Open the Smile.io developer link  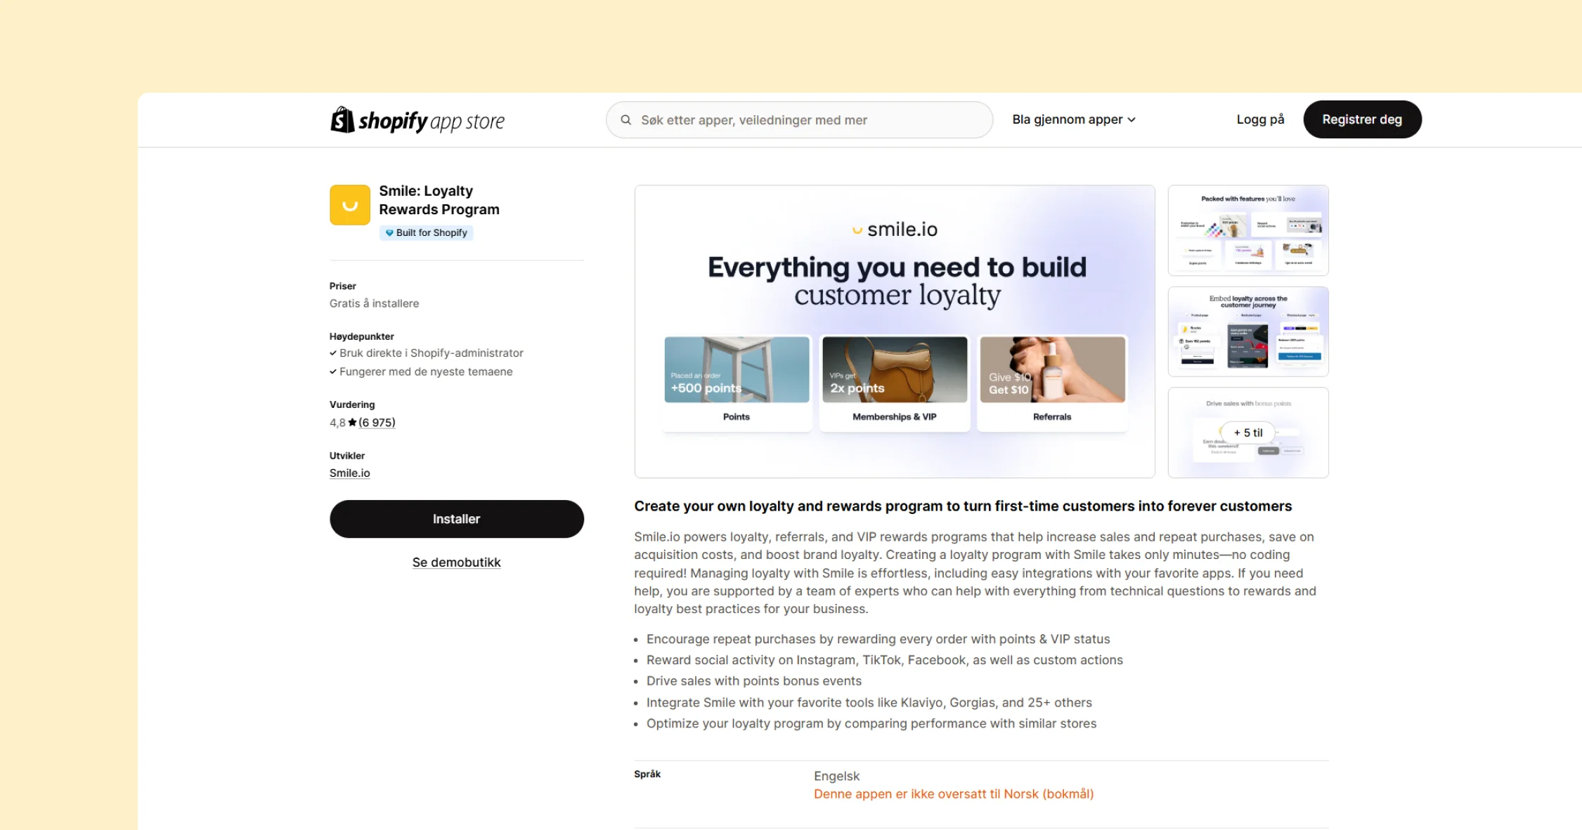click(x=349, y=473)
